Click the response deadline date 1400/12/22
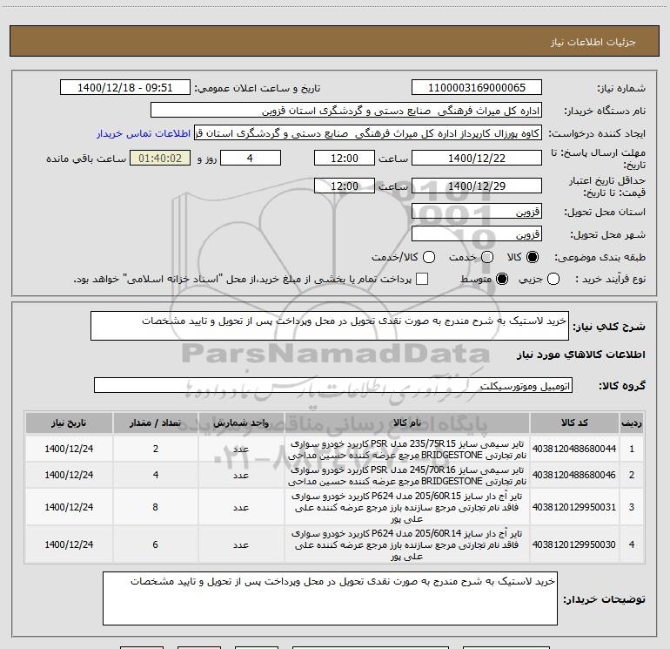Screen dimensions: 670x649 (477, 159)
